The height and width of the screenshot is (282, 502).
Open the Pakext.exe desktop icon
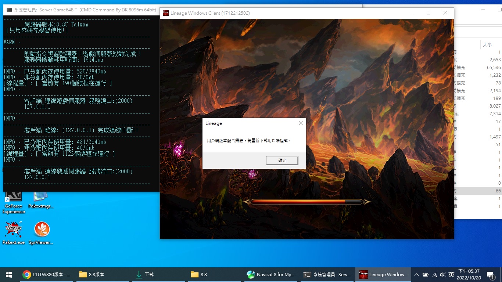point(14,233)
